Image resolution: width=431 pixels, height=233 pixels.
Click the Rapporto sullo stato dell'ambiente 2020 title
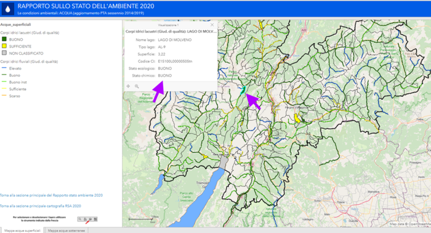(86, 6)
